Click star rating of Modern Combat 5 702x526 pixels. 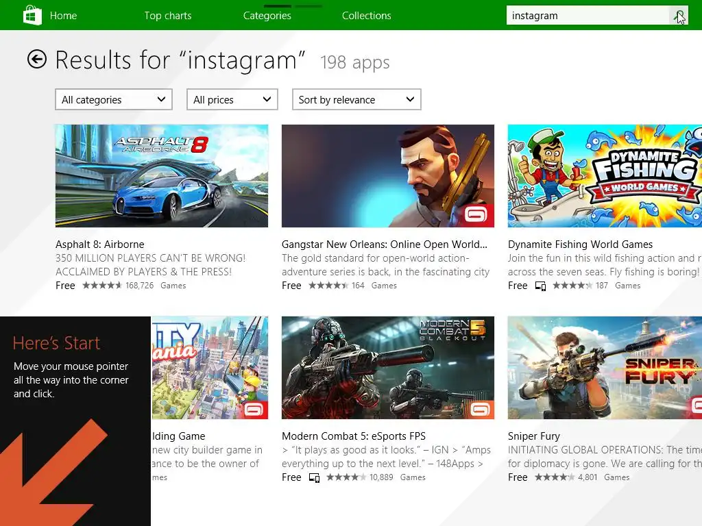pos(346,477)
